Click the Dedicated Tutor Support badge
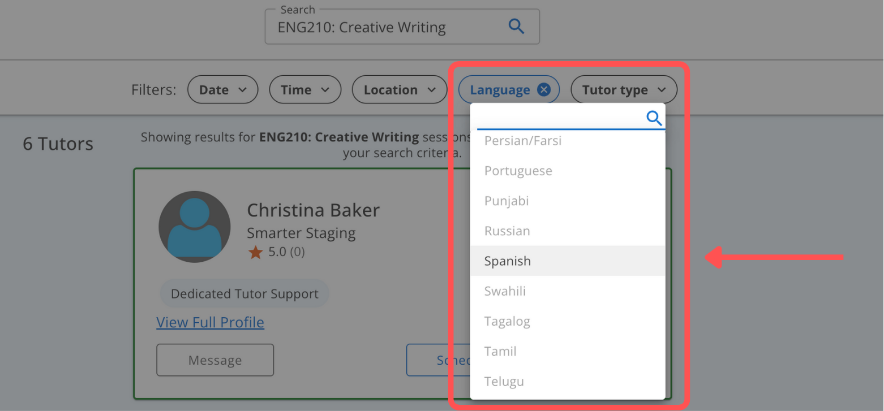Screen dimensions: 884x411 [x=244, y=294]
